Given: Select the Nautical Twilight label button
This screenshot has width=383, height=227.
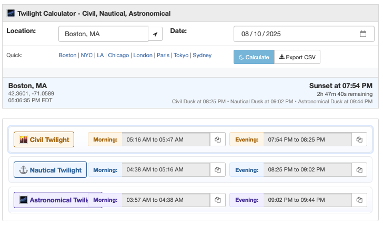Looking at the screenshot, I should 50,170.
